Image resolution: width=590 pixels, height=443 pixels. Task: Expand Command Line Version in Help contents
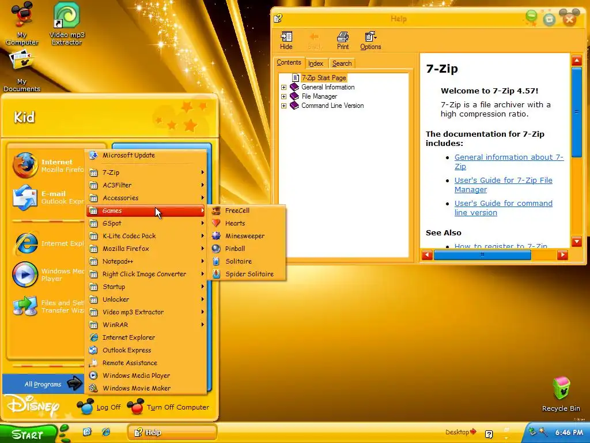pyautogui.click(x=283, y=106)
